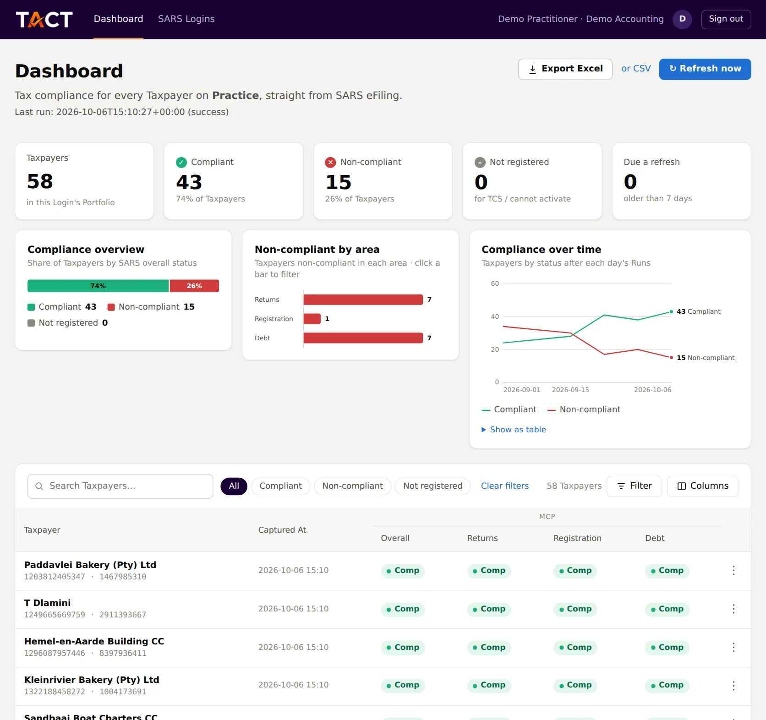Viewport: 766px width, 720px height.
Task: Click the Overall column header
Action: [395, 538]
